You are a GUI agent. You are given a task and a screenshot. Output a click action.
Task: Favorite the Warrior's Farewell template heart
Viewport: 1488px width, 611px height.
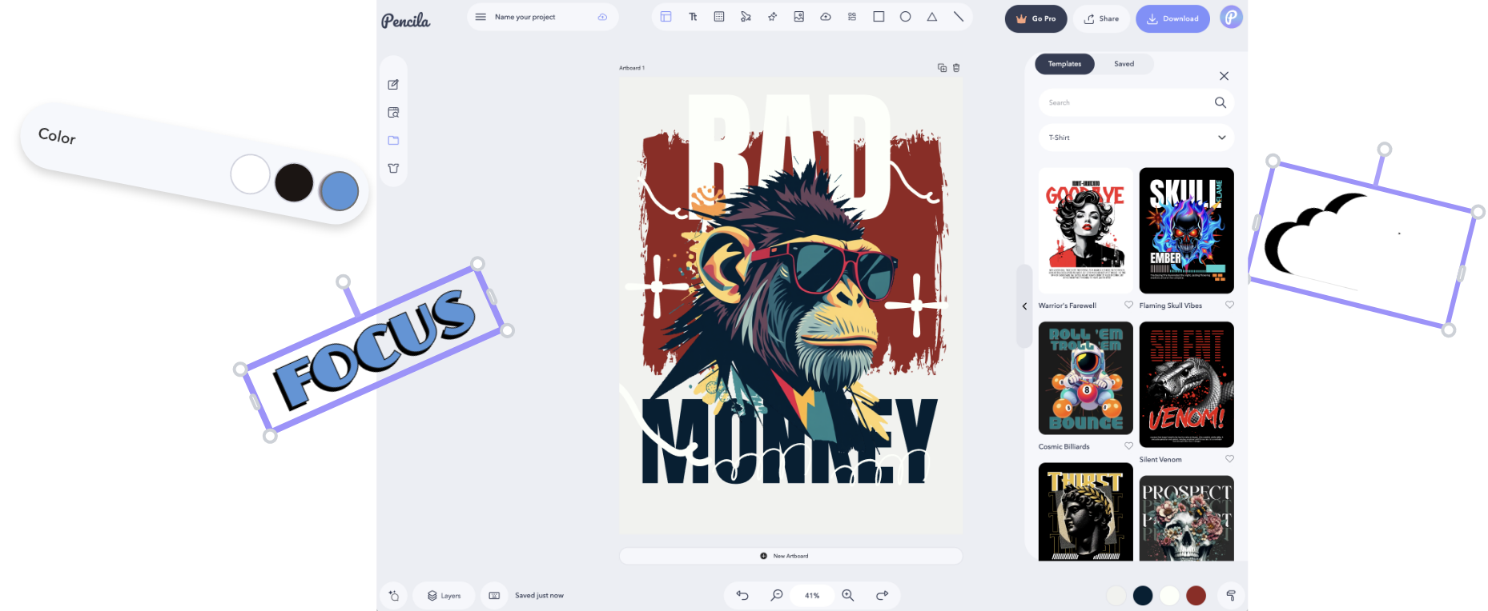pyautogui.click(x=1128, y=305)
